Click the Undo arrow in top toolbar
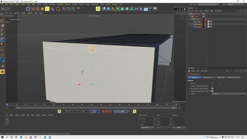Viewport: 247px width, 139px height. click(x=3, y=9)
